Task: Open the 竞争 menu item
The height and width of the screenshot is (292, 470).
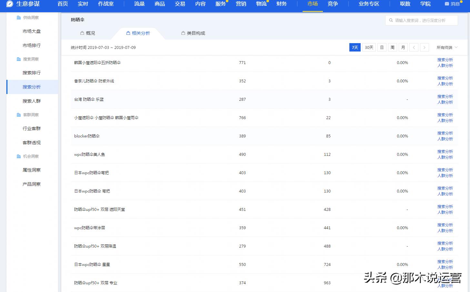Action: [x=333, y=4]
